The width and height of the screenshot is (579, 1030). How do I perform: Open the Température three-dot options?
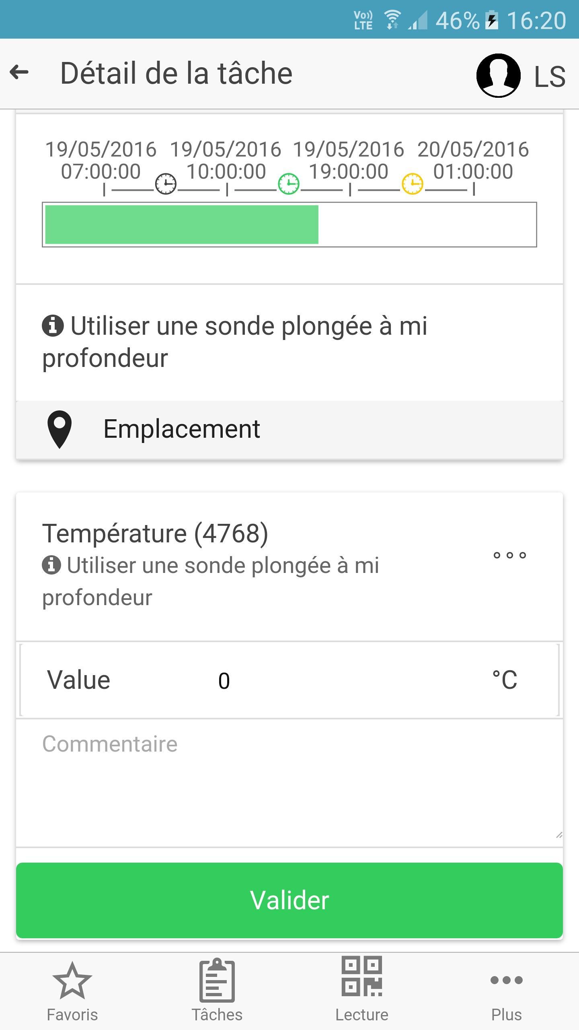[510, 555]
